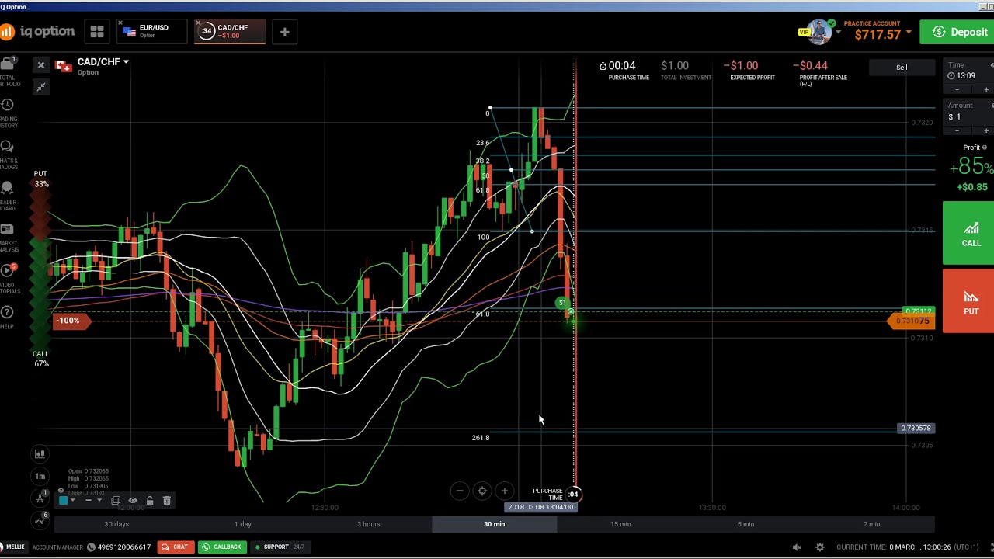Select the 15 min time range
Screen dimensions: 994x559
coord(620,524)
